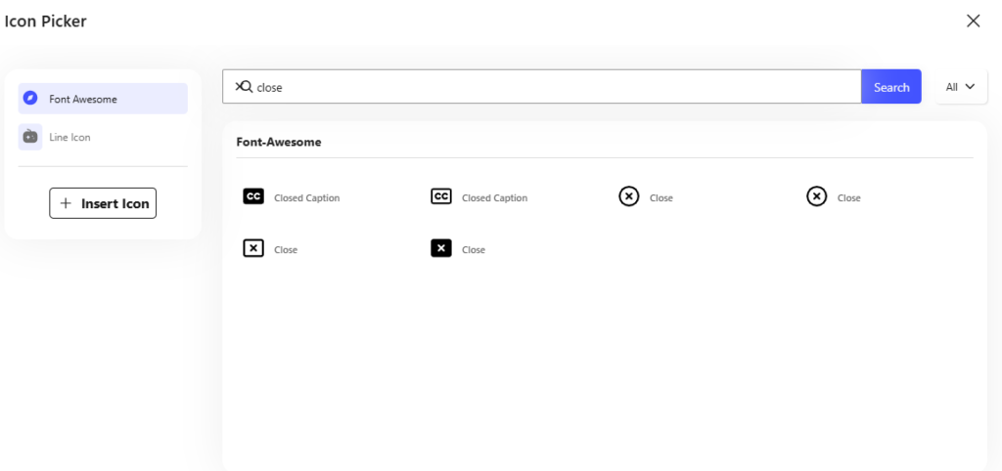Click the magnifier icon inside the search field
The image size is (1002, 471).
point(244,87)
